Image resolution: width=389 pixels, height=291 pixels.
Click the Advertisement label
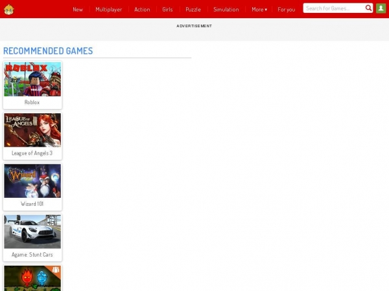[x=194, y=26]
